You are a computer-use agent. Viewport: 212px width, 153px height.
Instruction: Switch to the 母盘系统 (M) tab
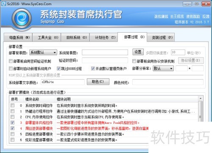[x=18, y=38]
